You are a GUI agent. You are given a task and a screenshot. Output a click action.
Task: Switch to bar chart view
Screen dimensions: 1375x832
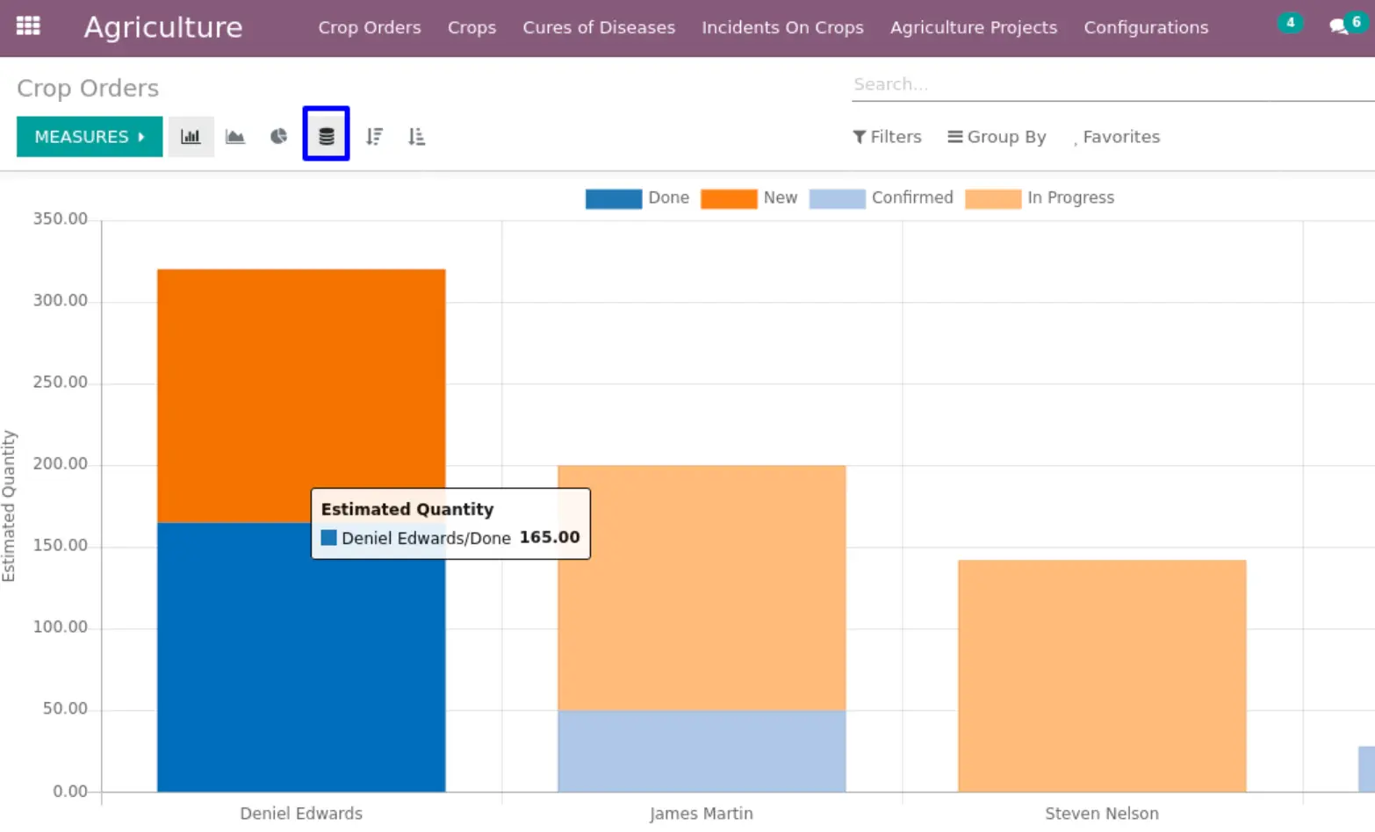tap(191, 137)
